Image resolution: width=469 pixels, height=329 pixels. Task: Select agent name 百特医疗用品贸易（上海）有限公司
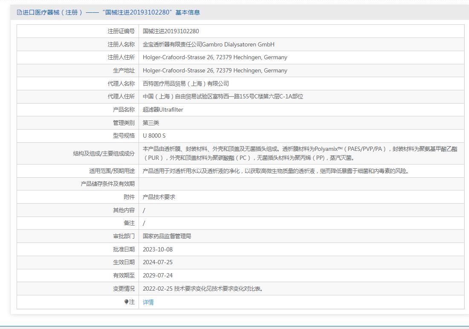click(x=186, y=84)
